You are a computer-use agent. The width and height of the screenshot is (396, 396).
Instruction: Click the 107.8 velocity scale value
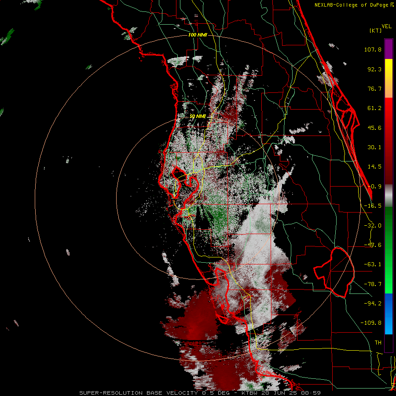point(373,49)
